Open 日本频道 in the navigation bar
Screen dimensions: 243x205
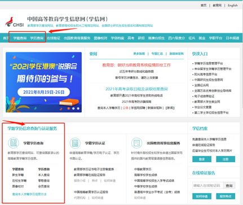coord(232,38)
